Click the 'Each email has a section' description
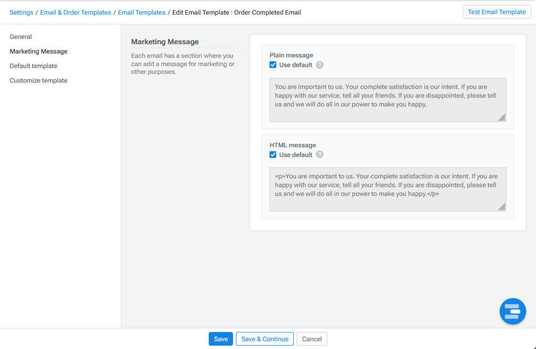The height and width of the screenshot is (349, 536). click(183, 64)
